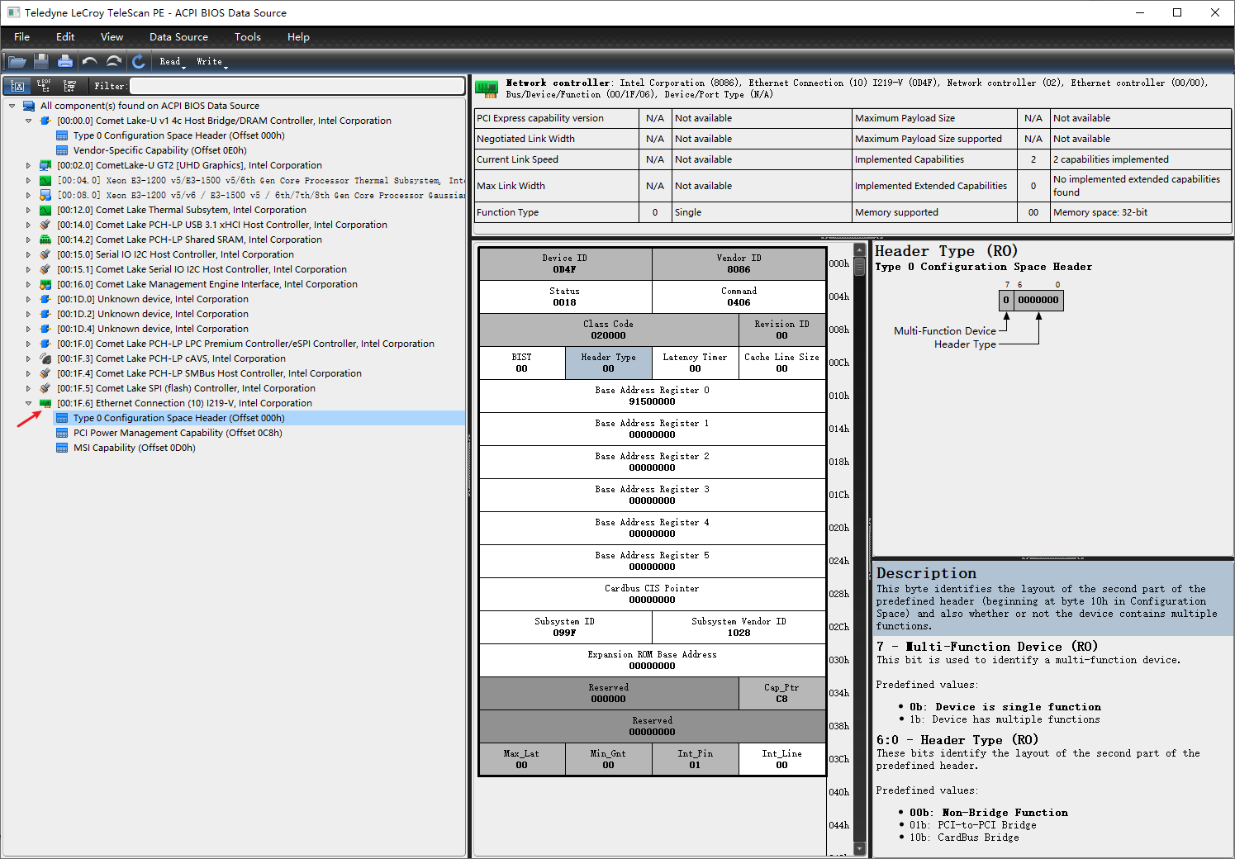Click the '2 capabilities implemented' table cell
The height and width of the screenshot is (859, 1235).
tap(1141, 159)
